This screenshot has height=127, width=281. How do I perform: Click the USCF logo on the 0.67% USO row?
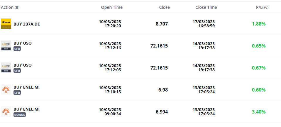tap(6, 68)
